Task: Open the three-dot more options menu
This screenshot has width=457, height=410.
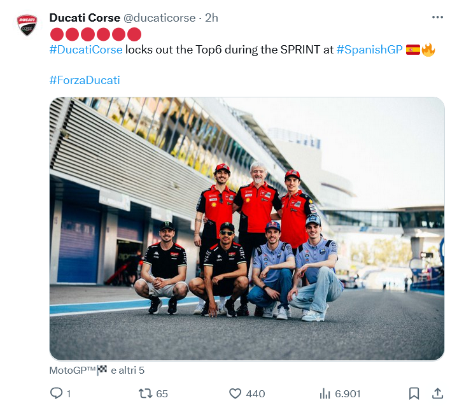Action: (x=437, y=17)
